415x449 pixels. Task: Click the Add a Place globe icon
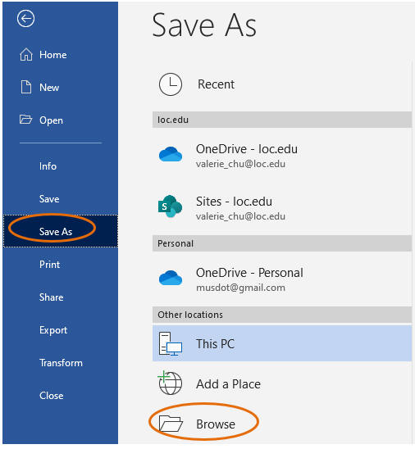(x=170, y=383)
